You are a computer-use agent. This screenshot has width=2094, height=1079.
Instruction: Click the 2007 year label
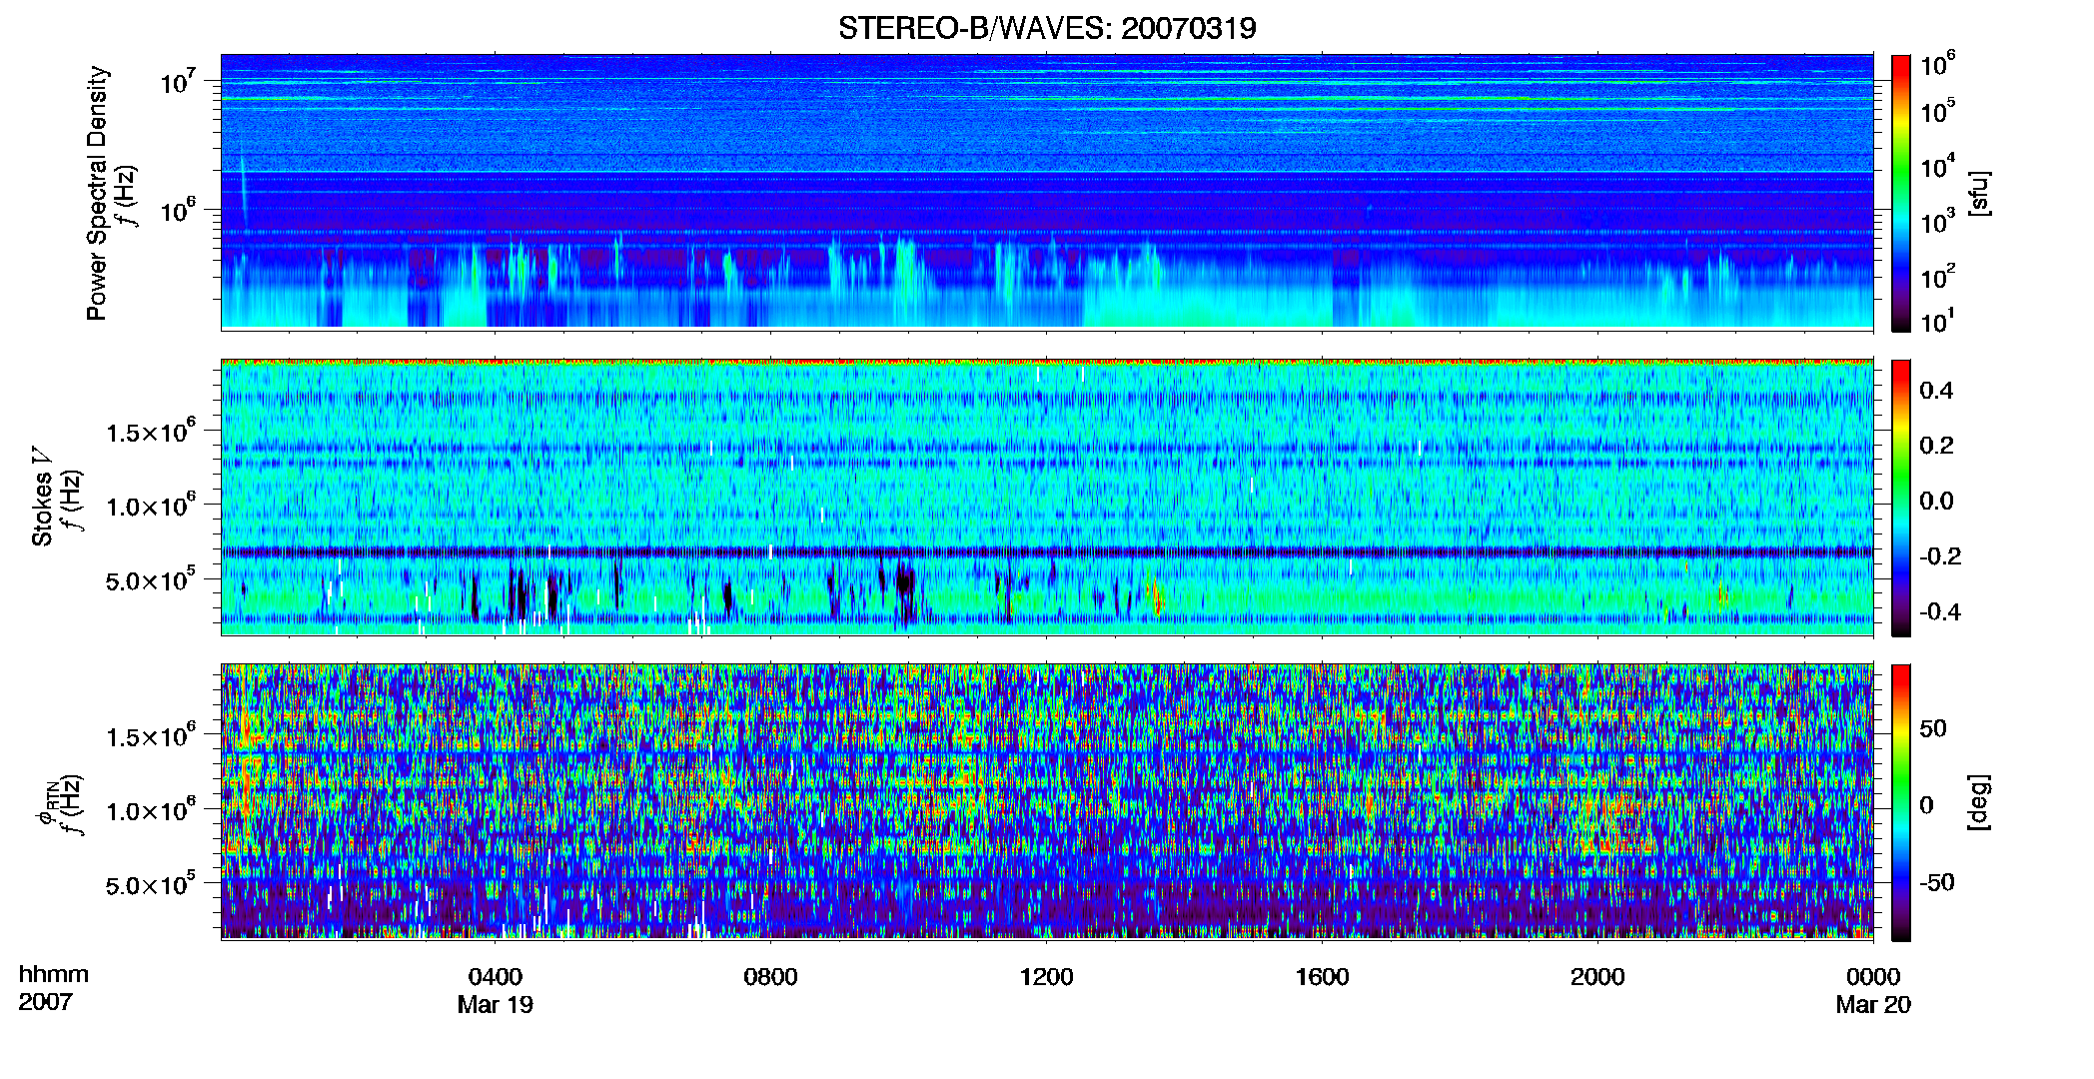[x=46, y=1002]
